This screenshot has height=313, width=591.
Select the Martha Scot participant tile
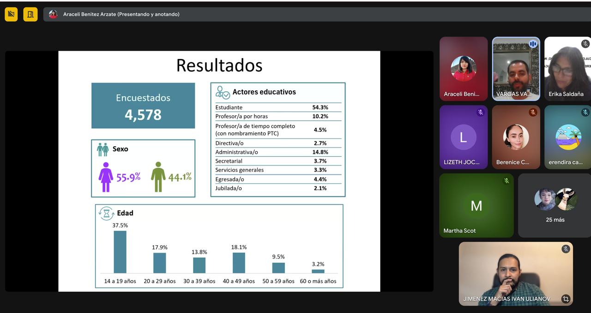[476, 206]
